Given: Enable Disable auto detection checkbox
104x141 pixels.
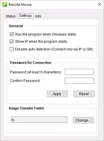Looking at the screenshot, I should (x=11, y=49).
